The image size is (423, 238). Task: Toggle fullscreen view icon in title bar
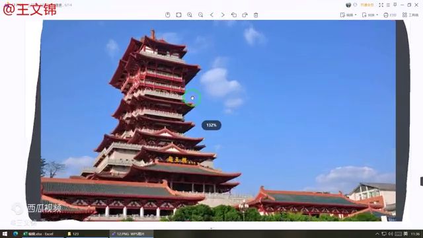(x=381, y=5)
